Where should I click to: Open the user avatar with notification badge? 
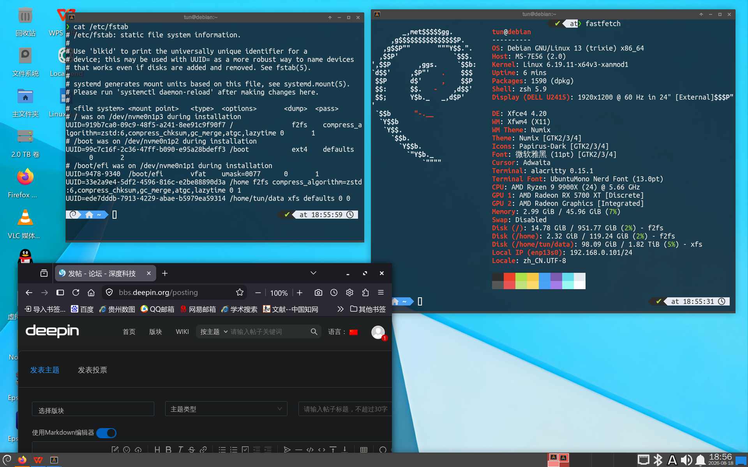[x=378, y=332]
